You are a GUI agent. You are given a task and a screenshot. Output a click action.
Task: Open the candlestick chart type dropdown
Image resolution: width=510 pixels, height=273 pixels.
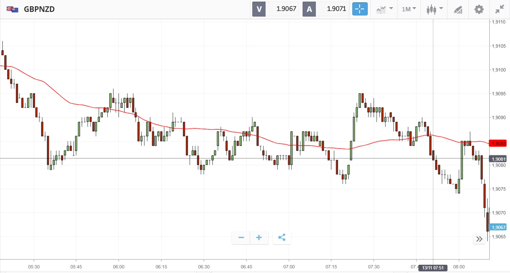(x=434, y=9)
